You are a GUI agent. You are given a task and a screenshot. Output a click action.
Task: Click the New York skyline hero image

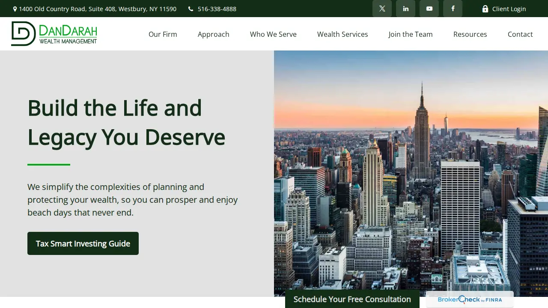(x=411, y=174)
